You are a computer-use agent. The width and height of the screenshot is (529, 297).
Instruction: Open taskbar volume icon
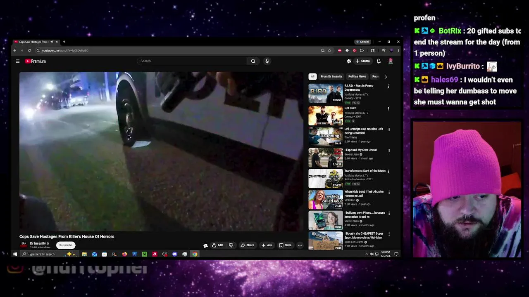pos(372,254)
